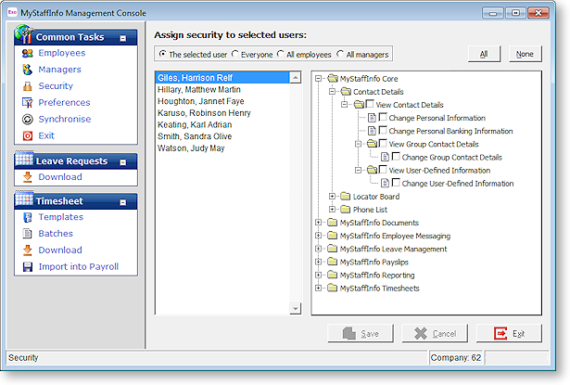Open Batches under Timesheet

[56, 234]
